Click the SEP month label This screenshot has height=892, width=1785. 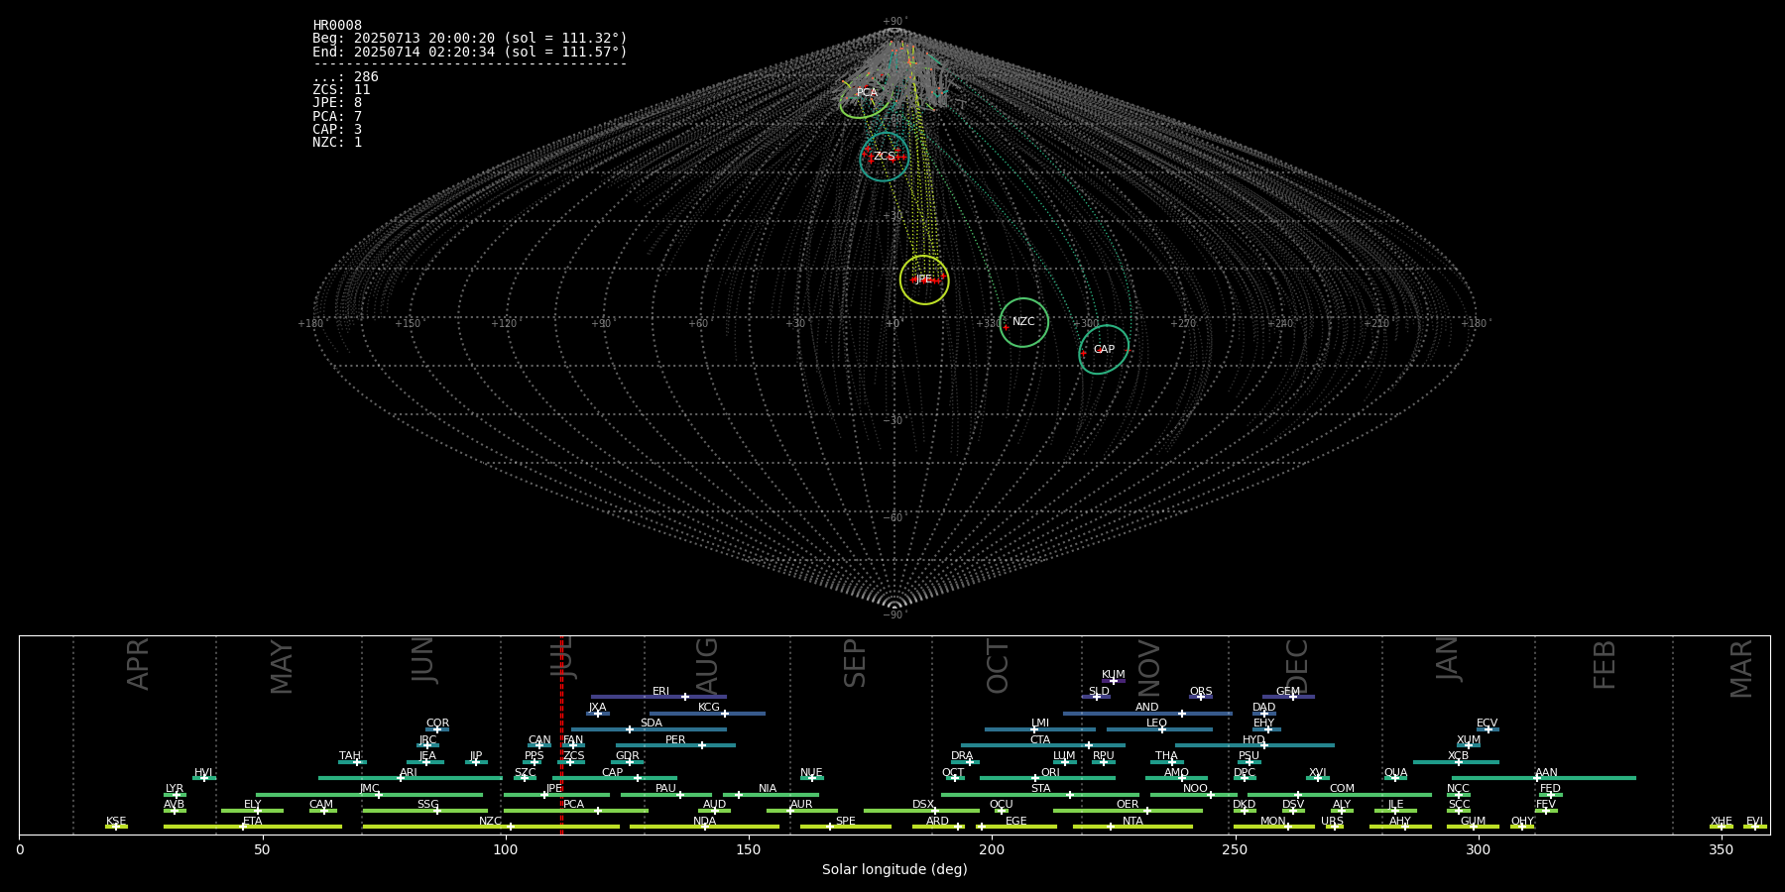855,663
